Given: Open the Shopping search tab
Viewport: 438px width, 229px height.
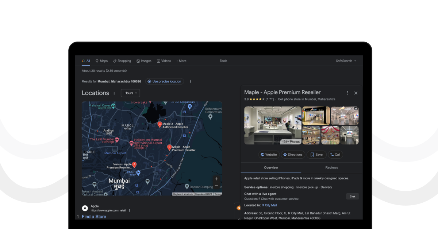Looking at the screenshot, I should (x=122, y=61).
